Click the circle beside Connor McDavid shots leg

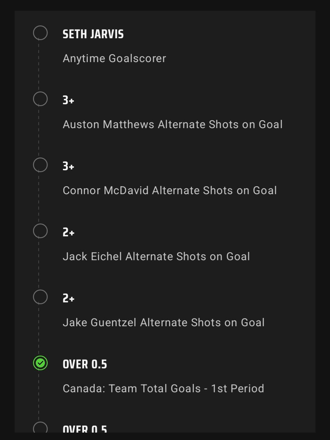point(40,165)
